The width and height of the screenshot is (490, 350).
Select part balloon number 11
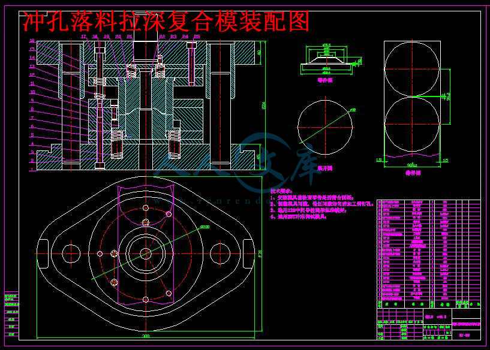coord(32,83)
